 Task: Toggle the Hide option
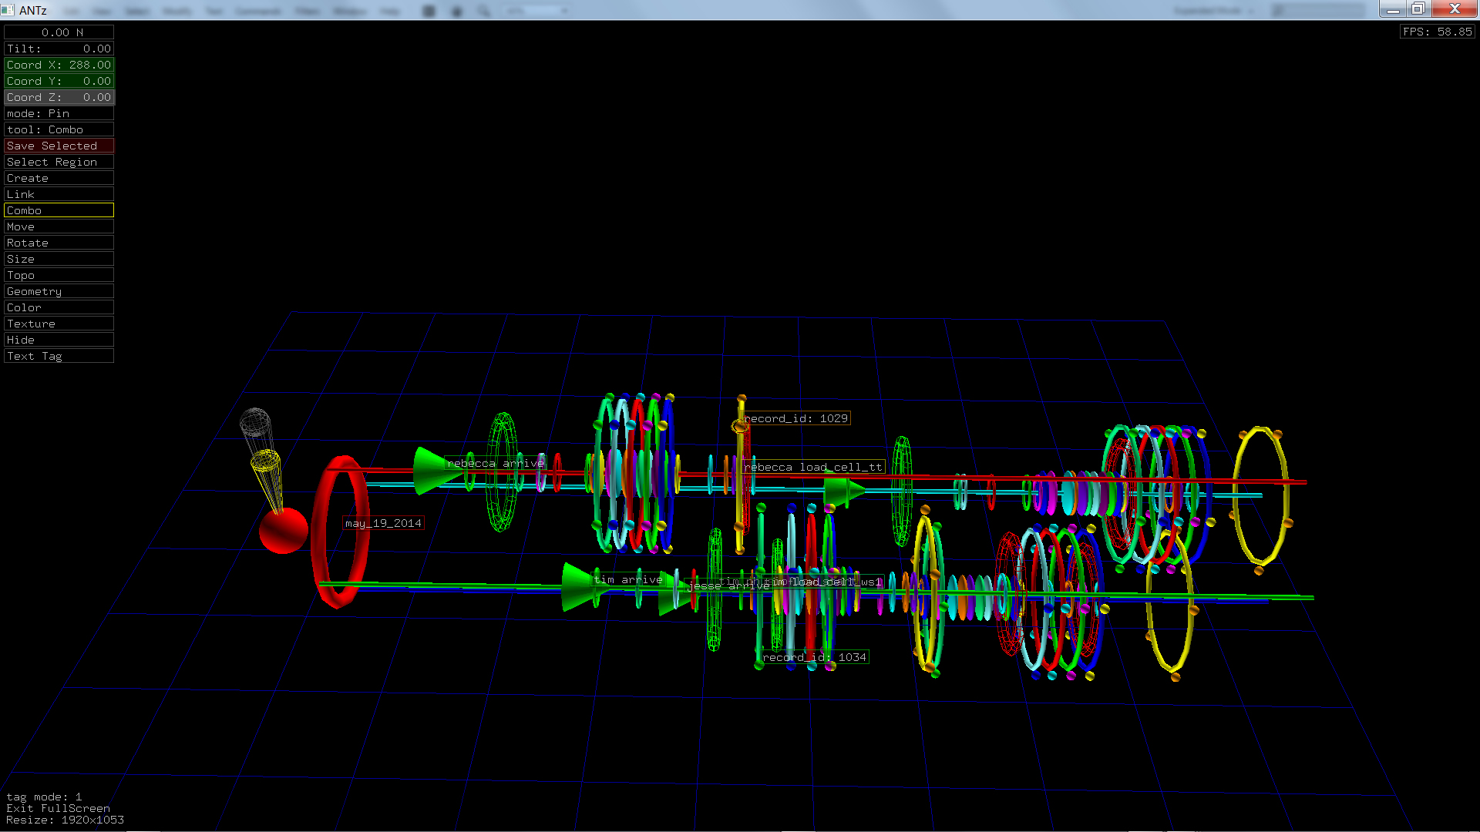click(59, 340)
